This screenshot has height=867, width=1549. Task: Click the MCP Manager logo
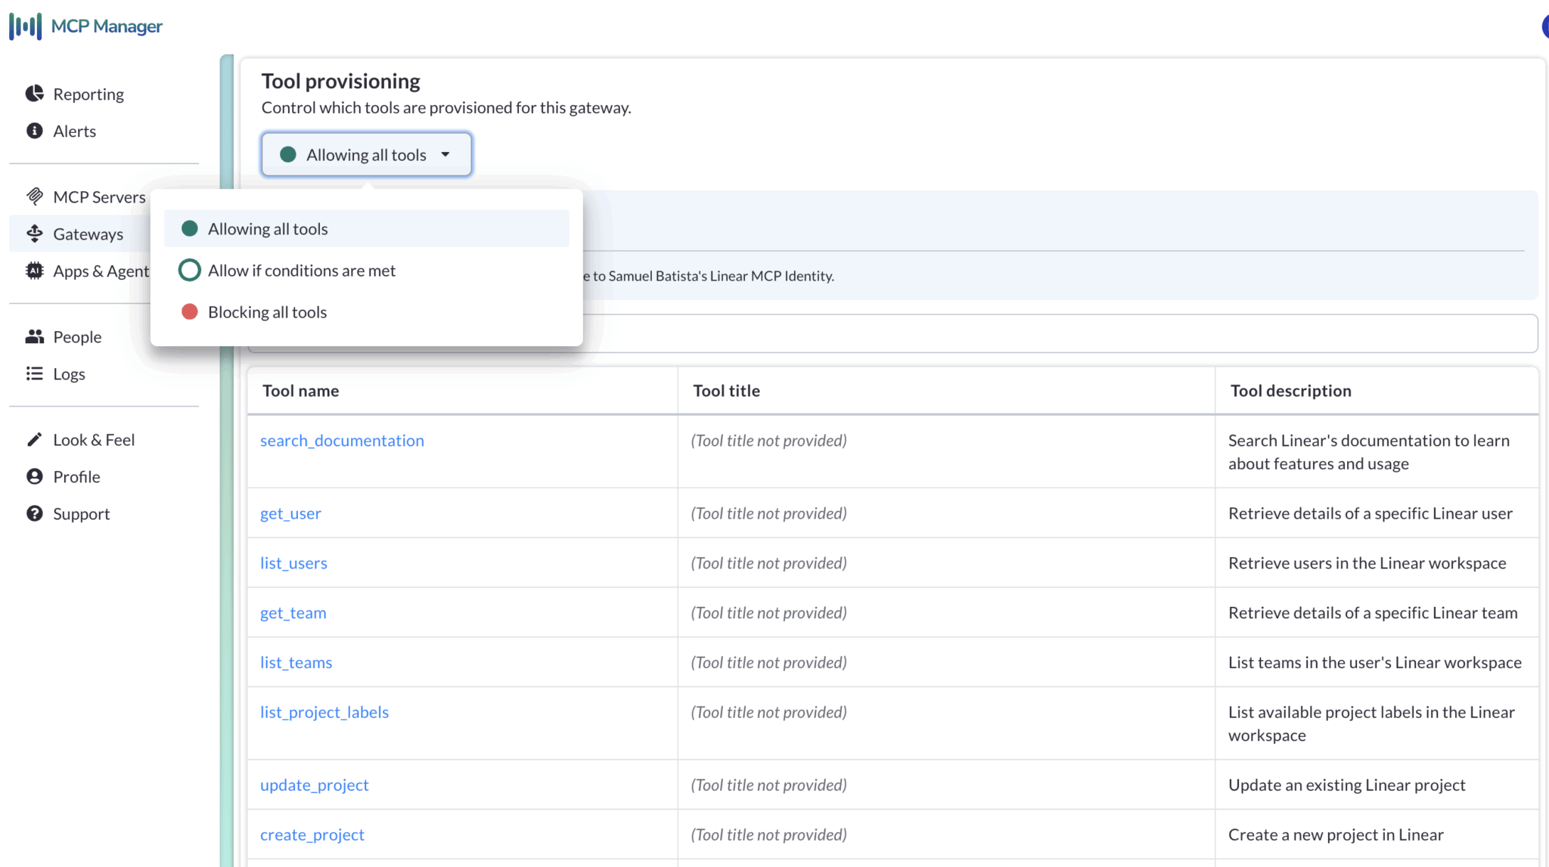click(x=85, y=26)
